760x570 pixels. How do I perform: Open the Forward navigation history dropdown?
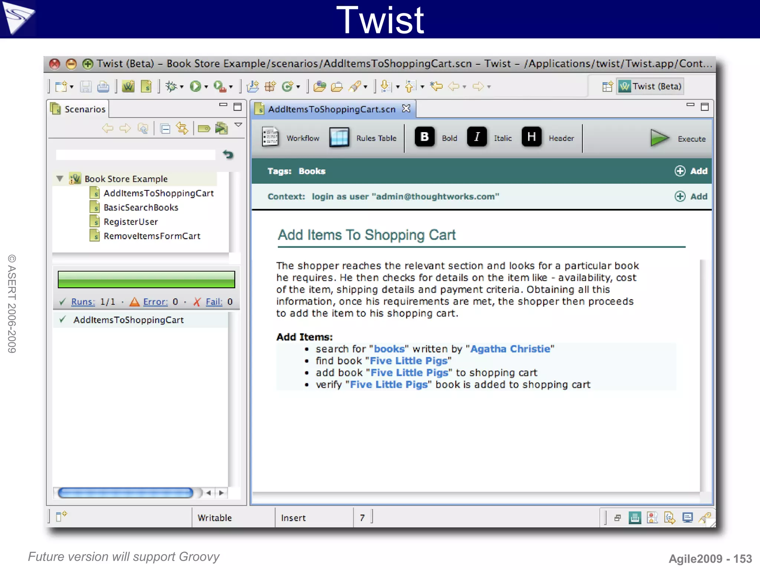point(489,87)
